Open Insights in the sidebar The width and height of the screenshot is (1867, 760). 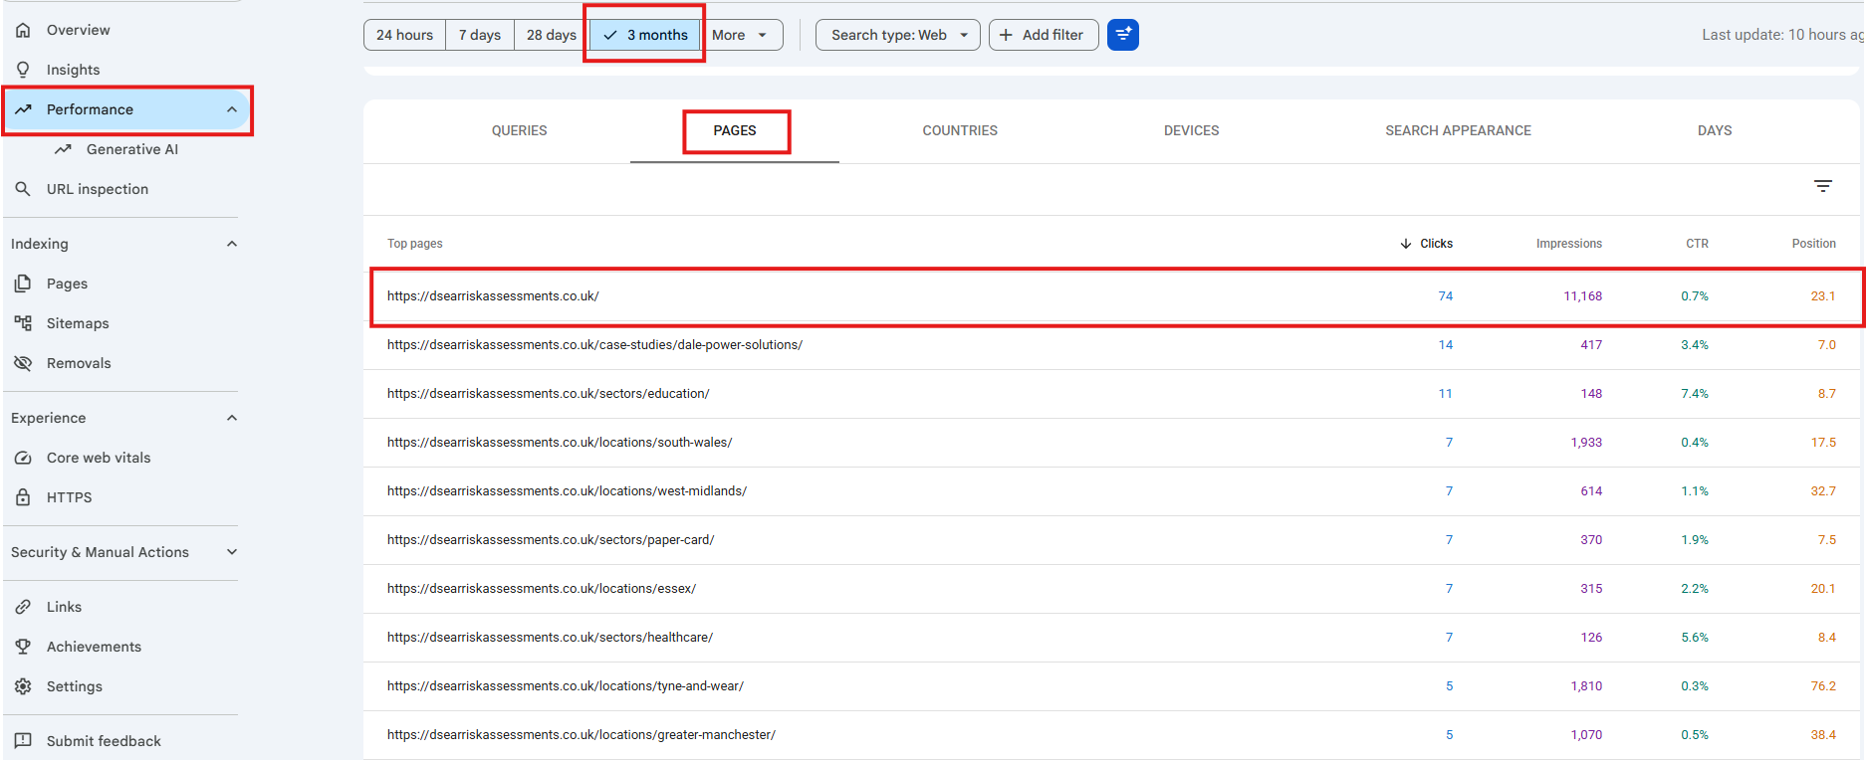click(x=74, y=70)
